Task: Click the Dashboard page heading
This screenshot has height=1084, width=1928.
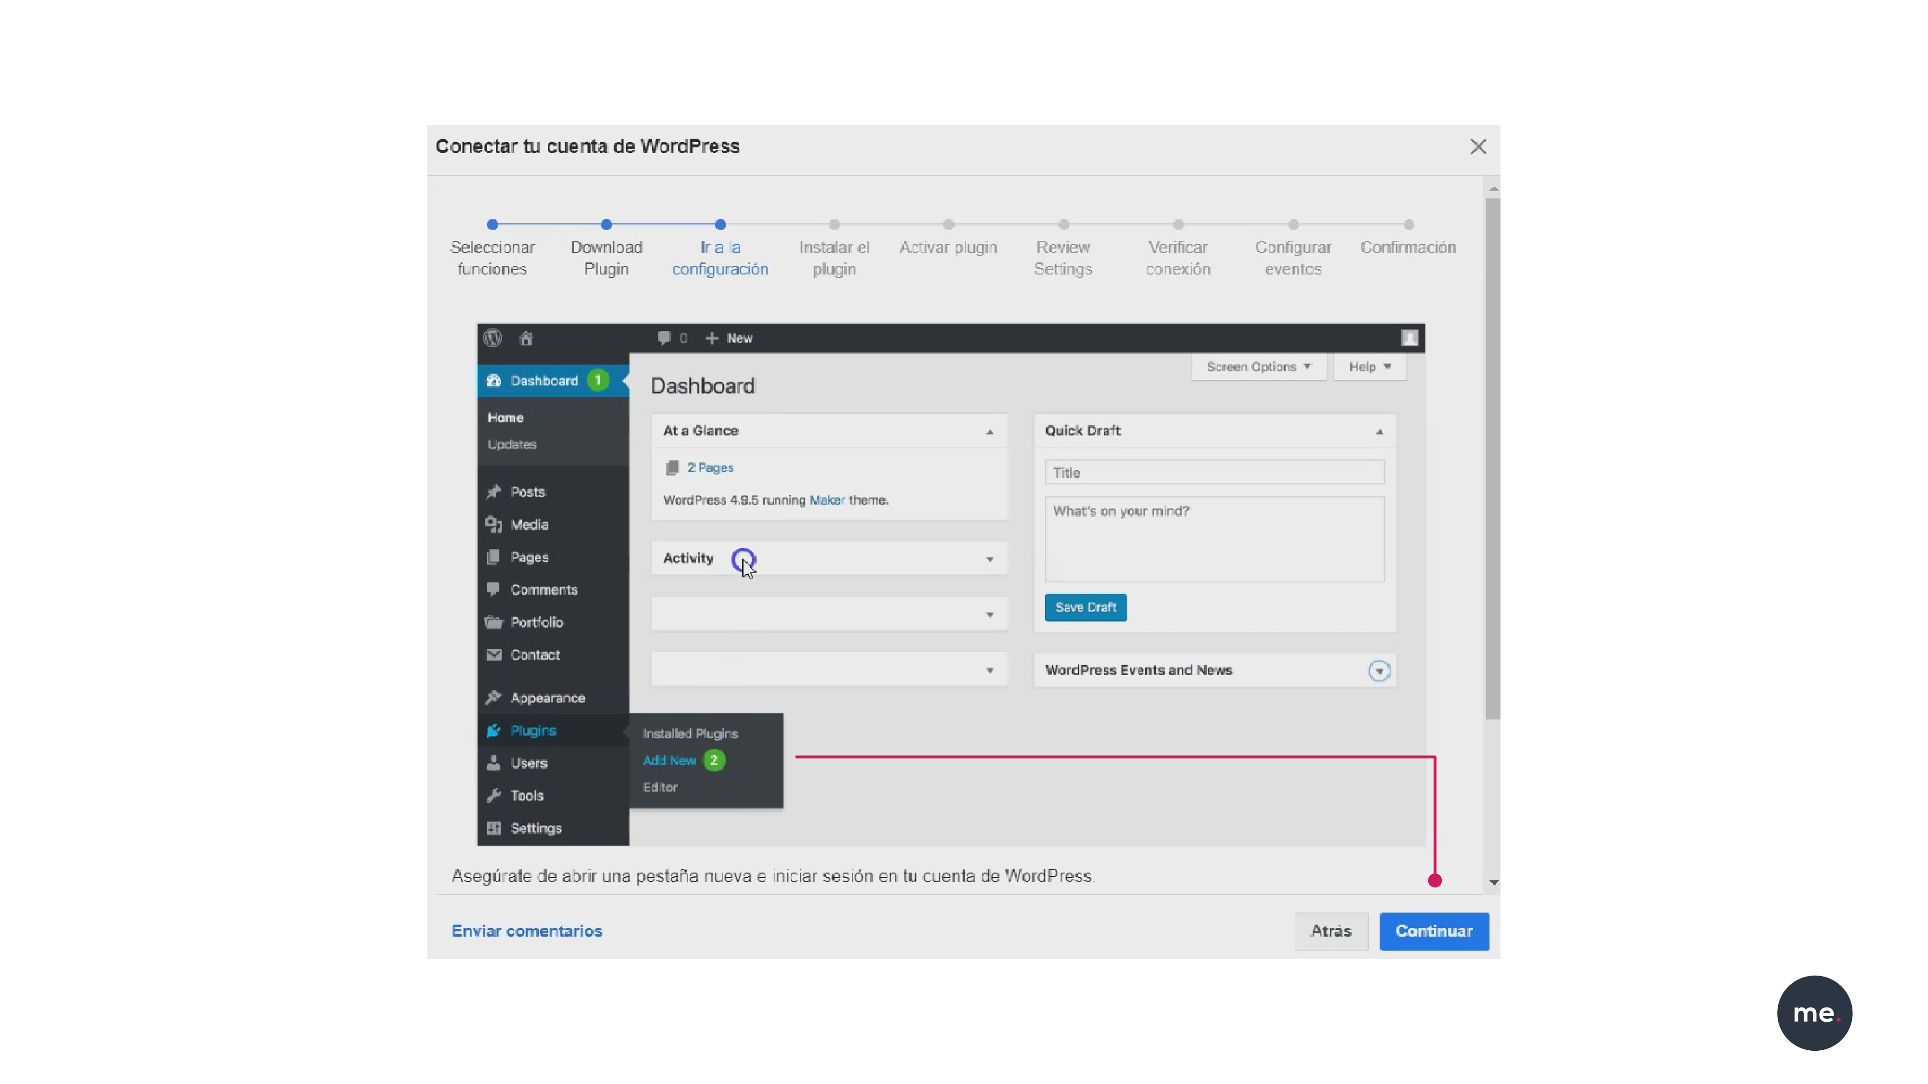Action: click(703, 386)
